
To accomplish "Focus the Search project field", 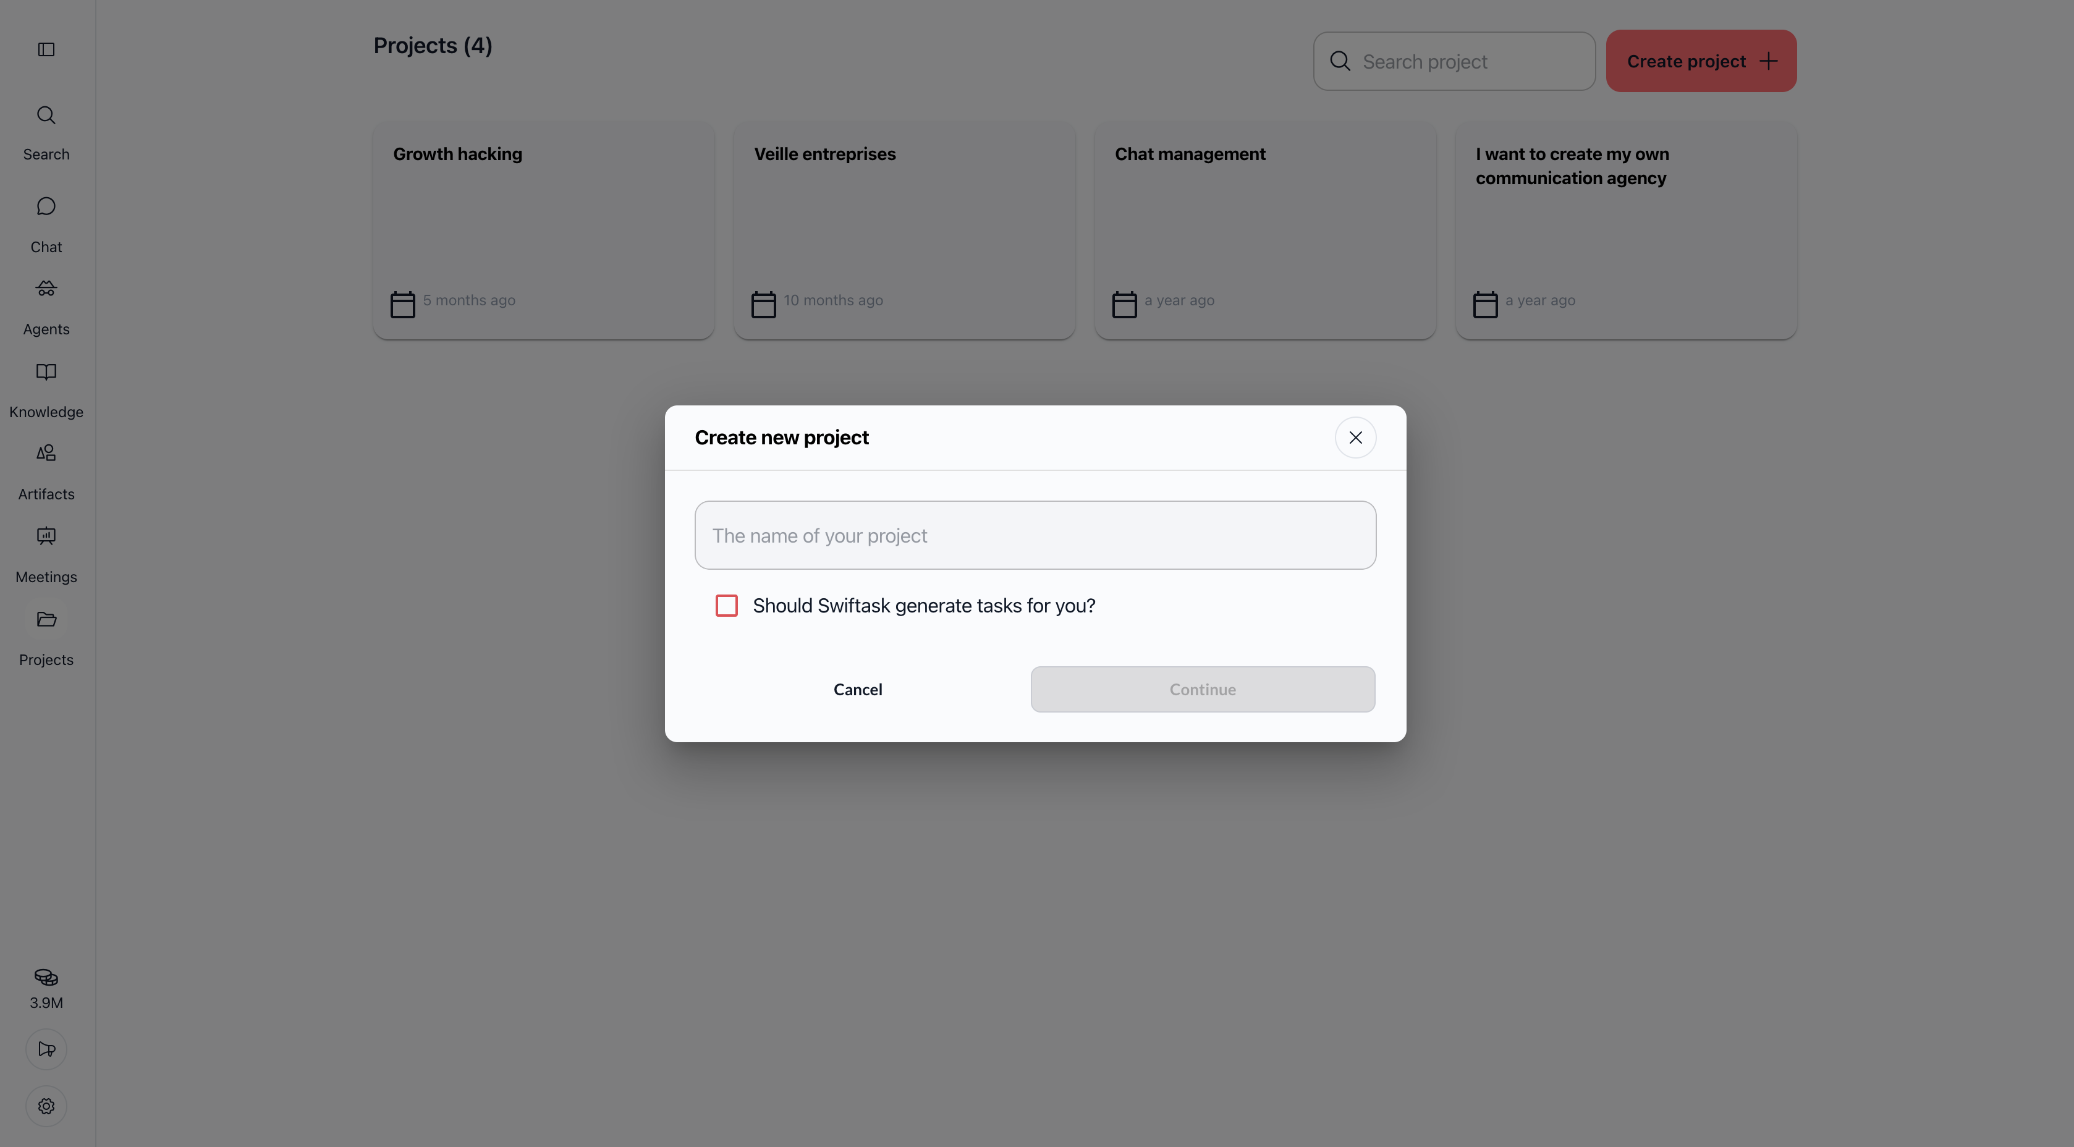I will [1454, 61].
